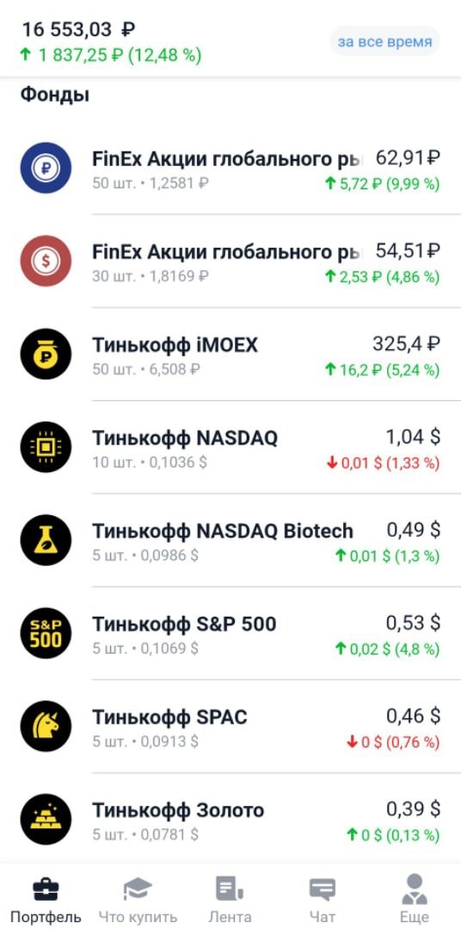
Task: Open the Лента feed tab
Action: [230, 900]
